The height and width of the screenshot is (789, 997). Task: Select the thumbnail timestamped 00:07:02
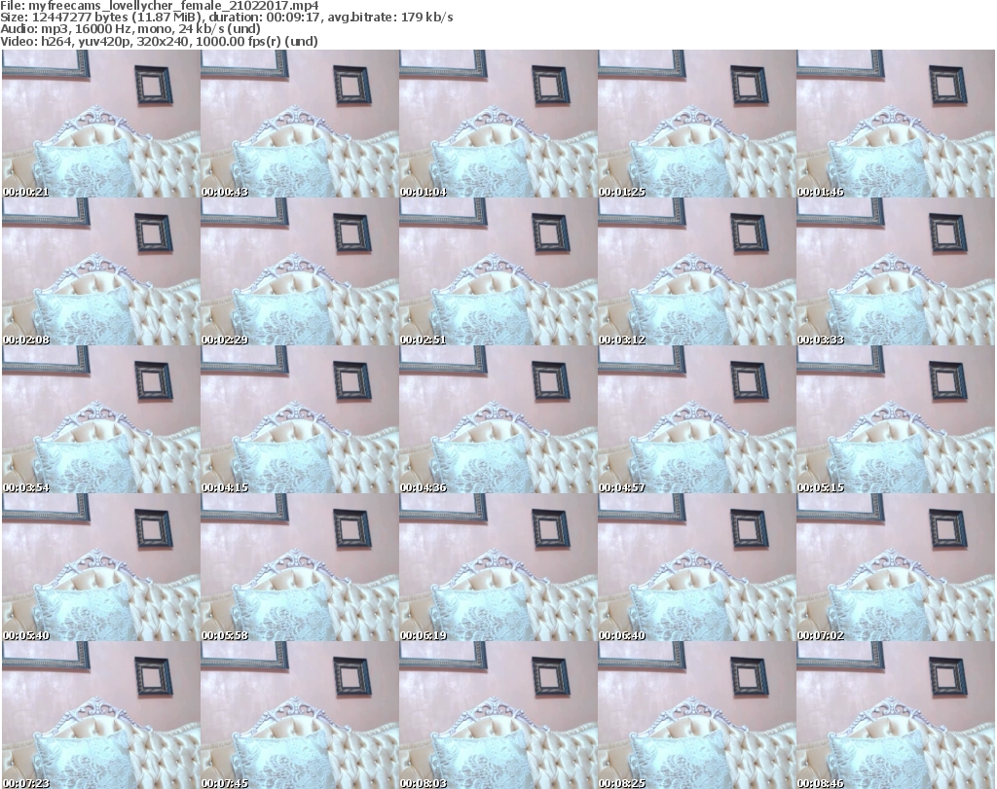tap(896, 567)
